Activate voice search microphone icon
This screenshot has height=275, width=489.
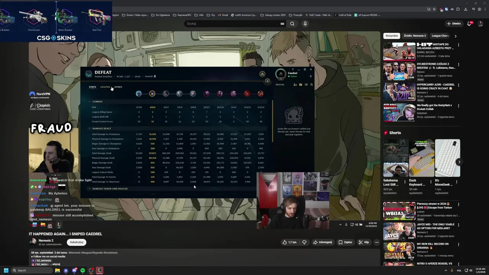point(305,24)
